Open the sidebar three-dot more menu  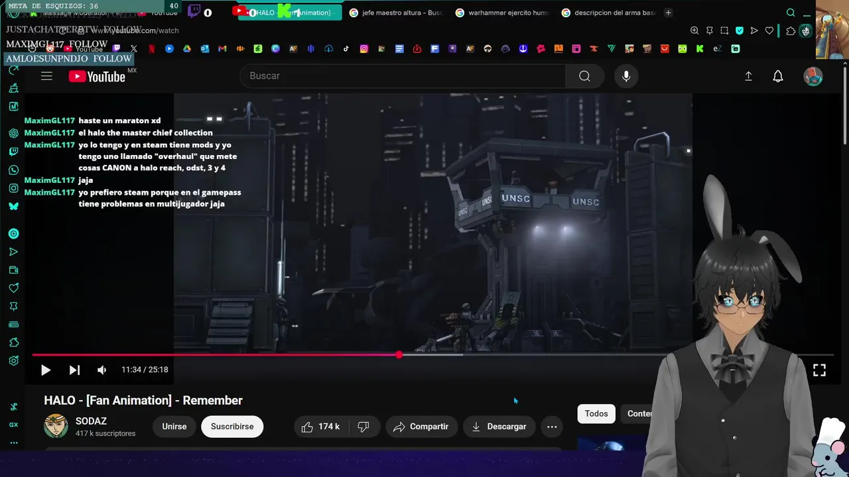pyautogui.click(x=13, y=443)
